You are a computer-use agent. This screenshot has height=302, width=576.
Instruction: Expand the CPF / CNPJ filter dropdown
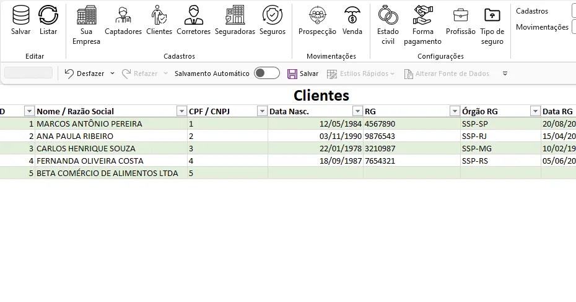coord(262,111)
